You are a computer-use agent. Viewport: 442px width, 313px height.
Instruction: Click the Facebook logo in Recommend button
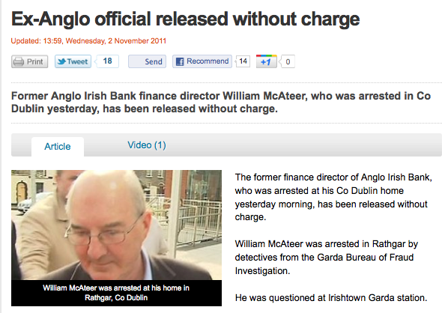pyautogui.click(x=180, y=61)
